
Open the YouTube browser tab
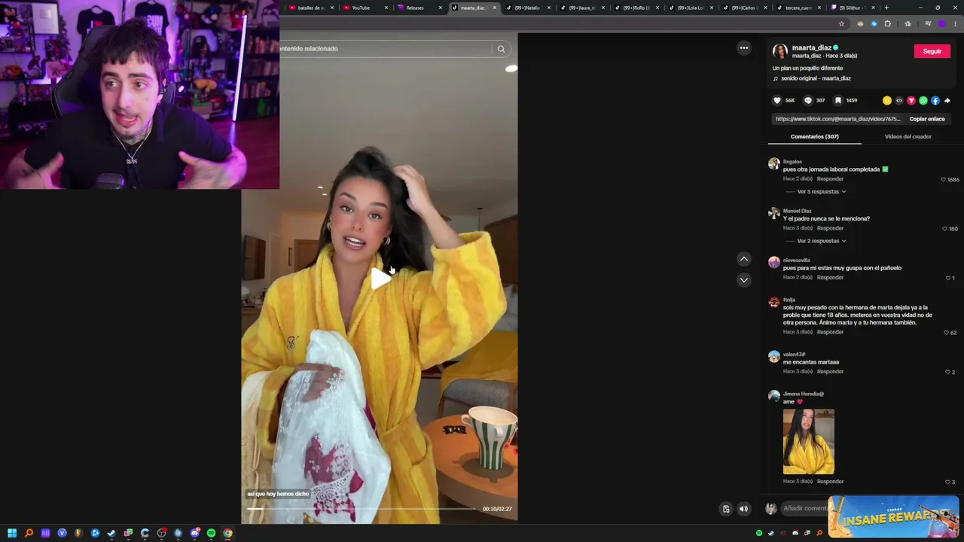pos(365,8)
